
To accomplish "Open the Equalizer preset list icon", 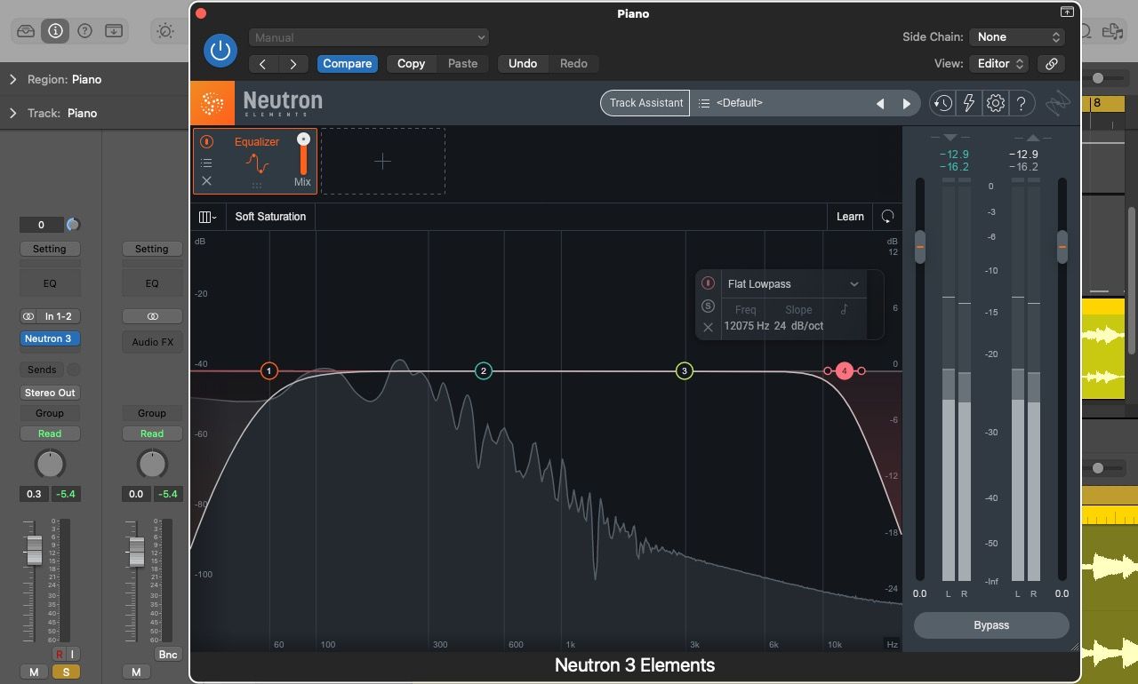I will (206, 162).
